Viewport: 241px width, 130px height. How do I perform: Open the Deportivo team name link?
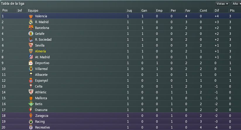[x=42, y=63]
